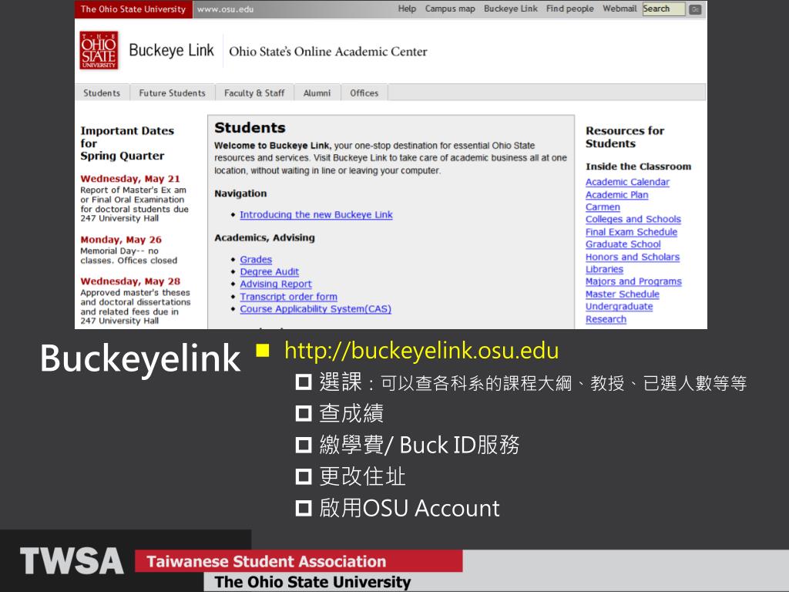The image size is (789, 592).
Task: Click www.osu.edu in header bar
Action: (x=226, y=9)
